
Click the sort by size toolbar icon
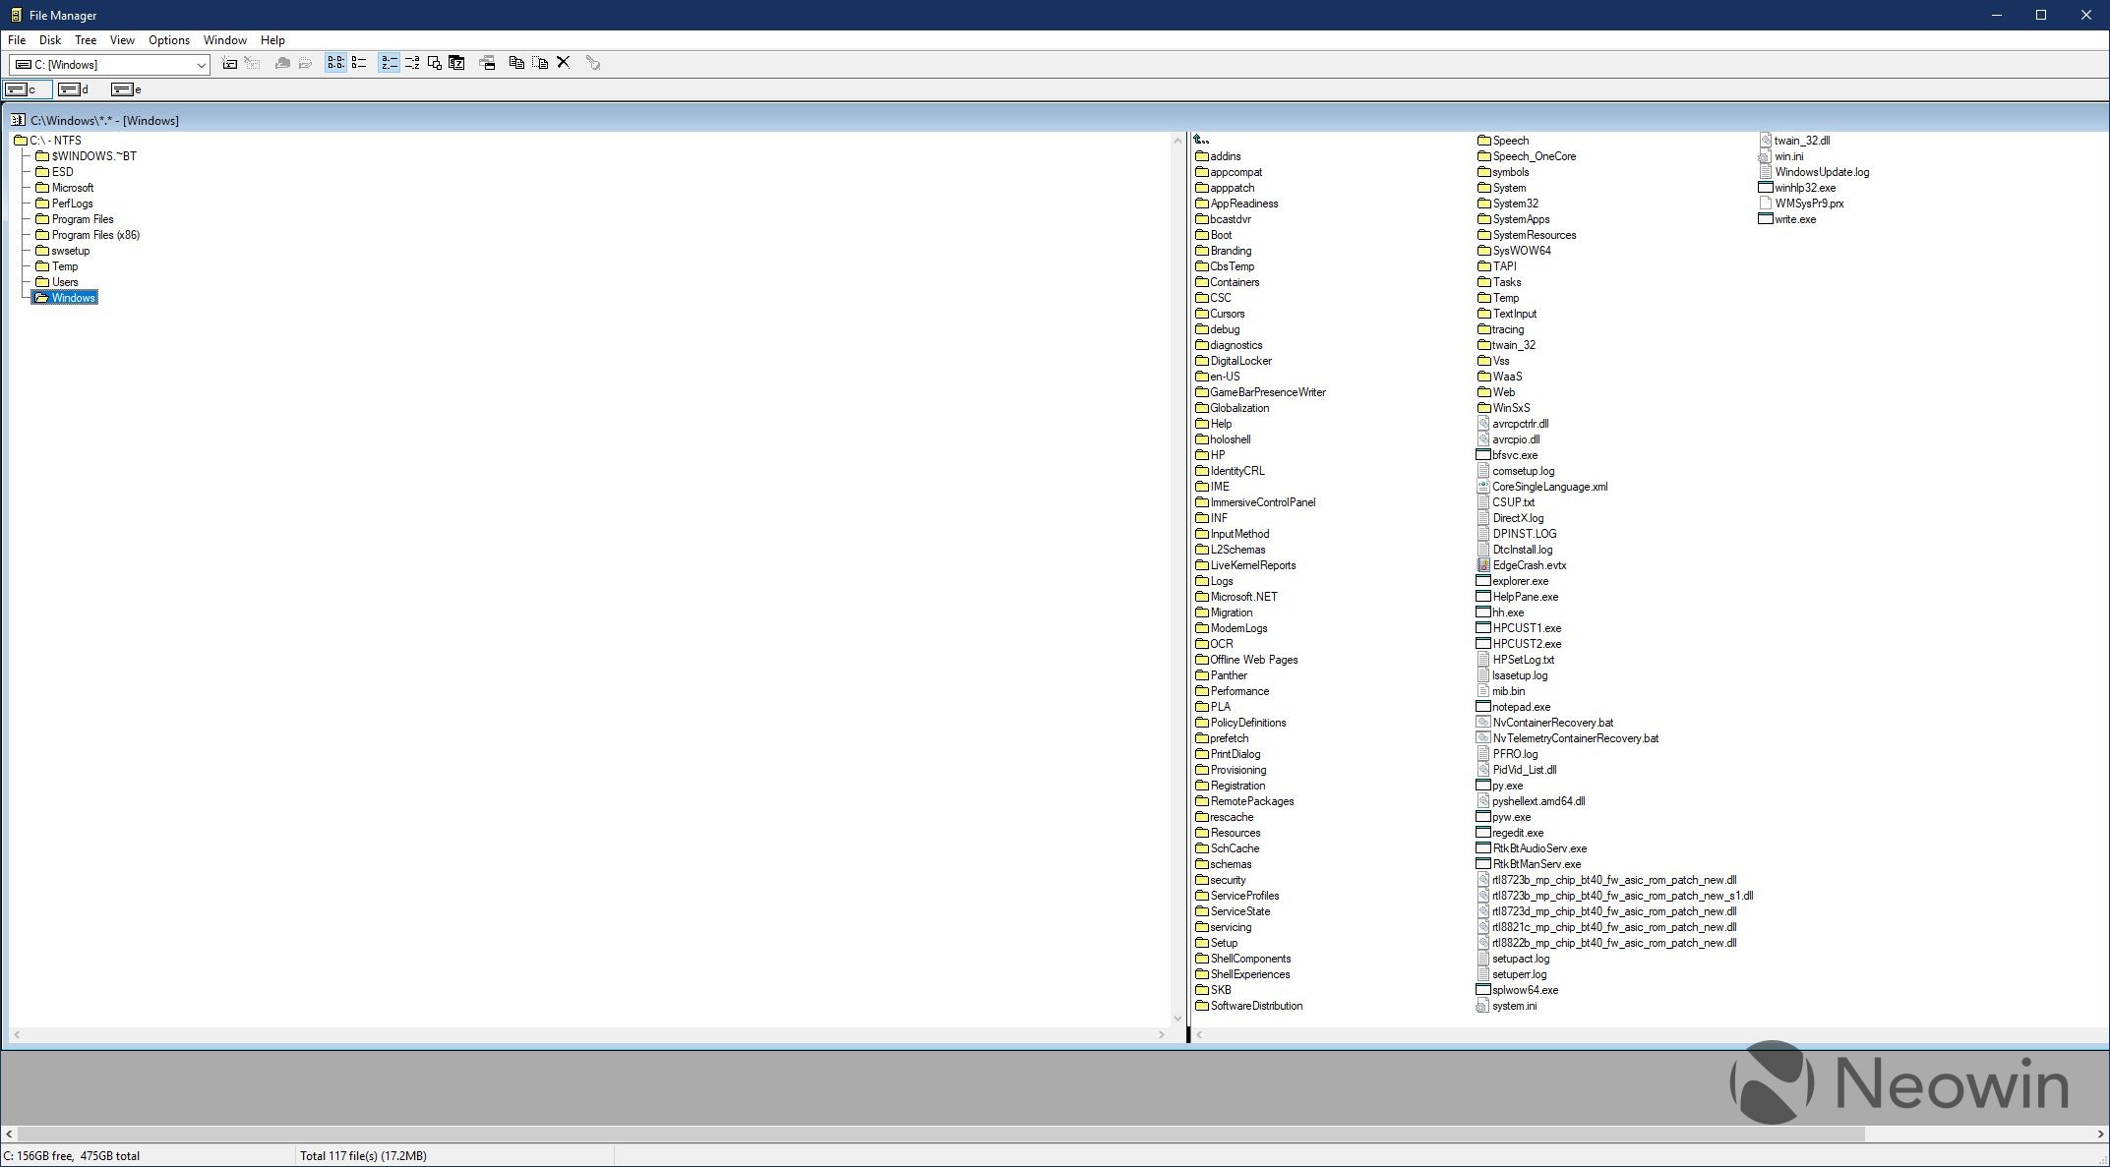434,63
